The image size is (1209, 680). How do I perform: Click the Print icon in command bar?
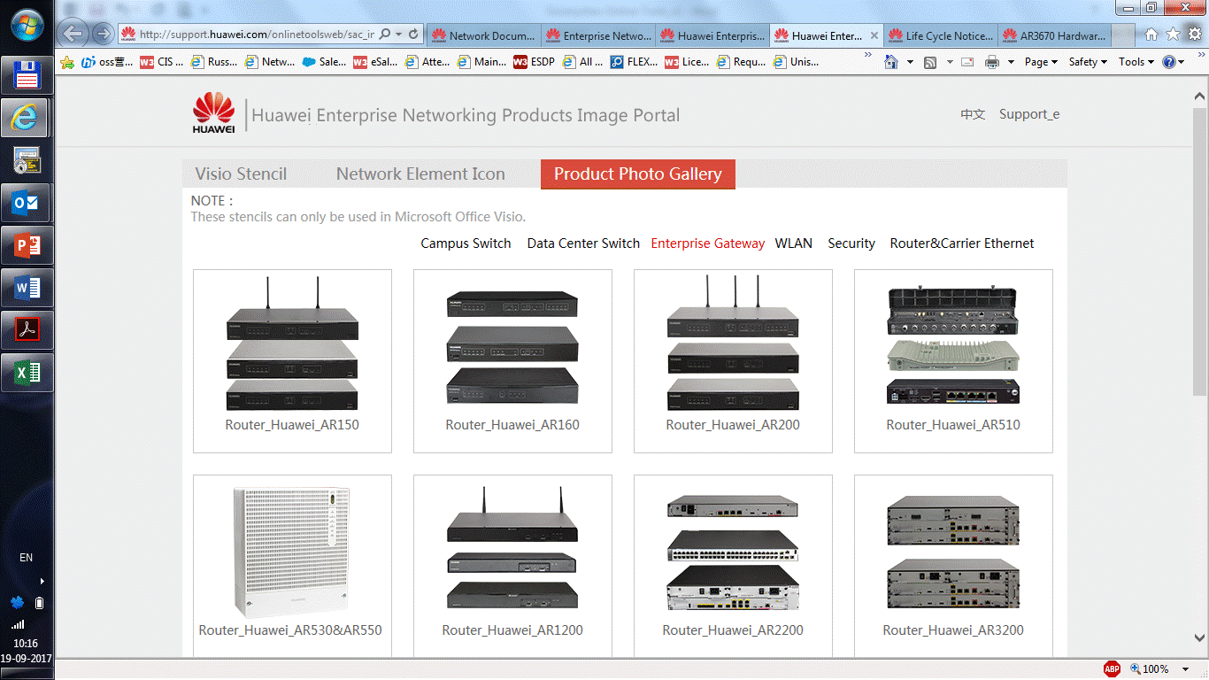(992, 62)
